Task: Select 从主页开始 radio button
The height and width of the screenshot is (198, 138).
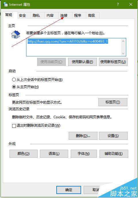Action: pos(14,87)
